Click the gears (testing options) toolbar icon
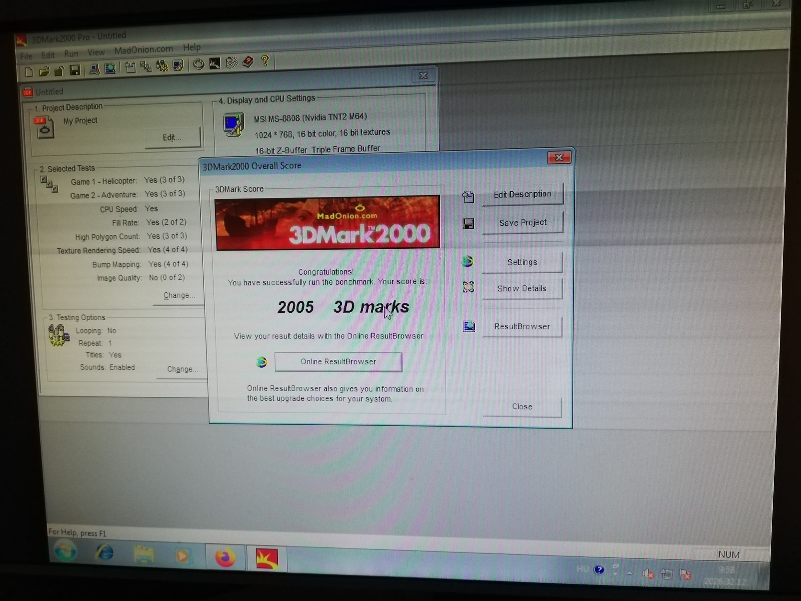Image resolution: width=801 pixels, height=601 pixels. [x=162, y=66]
